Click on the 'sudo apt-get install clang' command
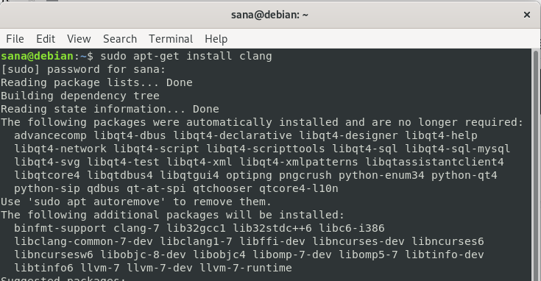The image size is (541, 281). [186, 56]
